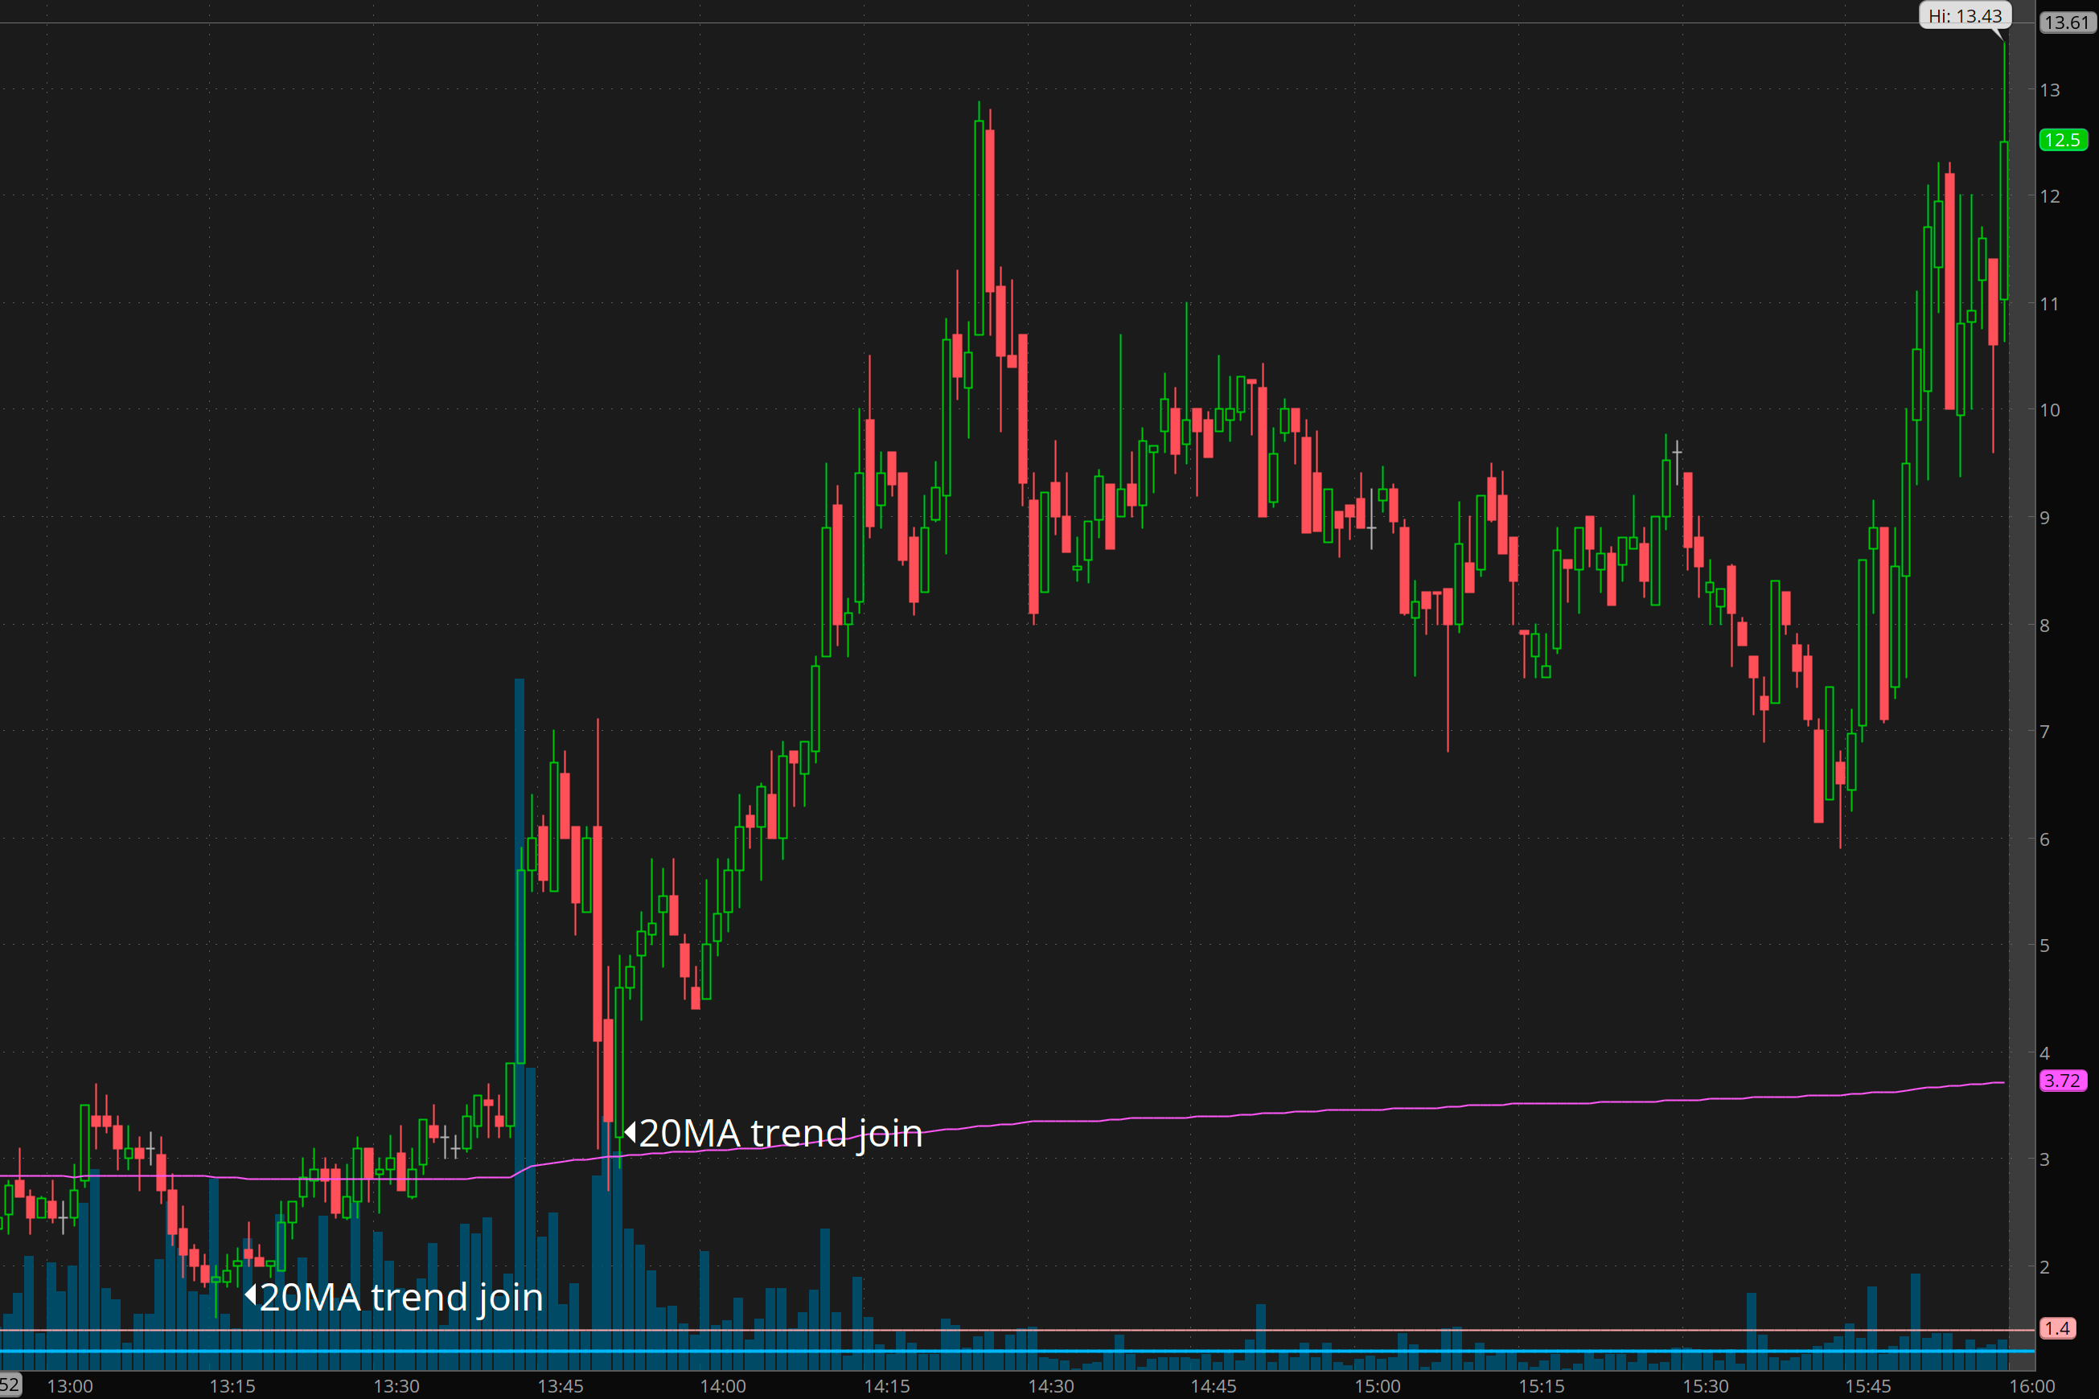The height and width of the screenshot is (1399, 2099).
Task: Click the price axis 10 label
Action: 2050,410
